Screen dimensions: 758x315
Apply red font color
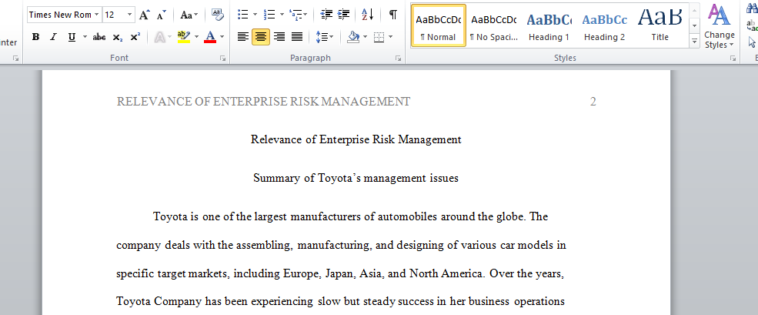tap(210, 37)
